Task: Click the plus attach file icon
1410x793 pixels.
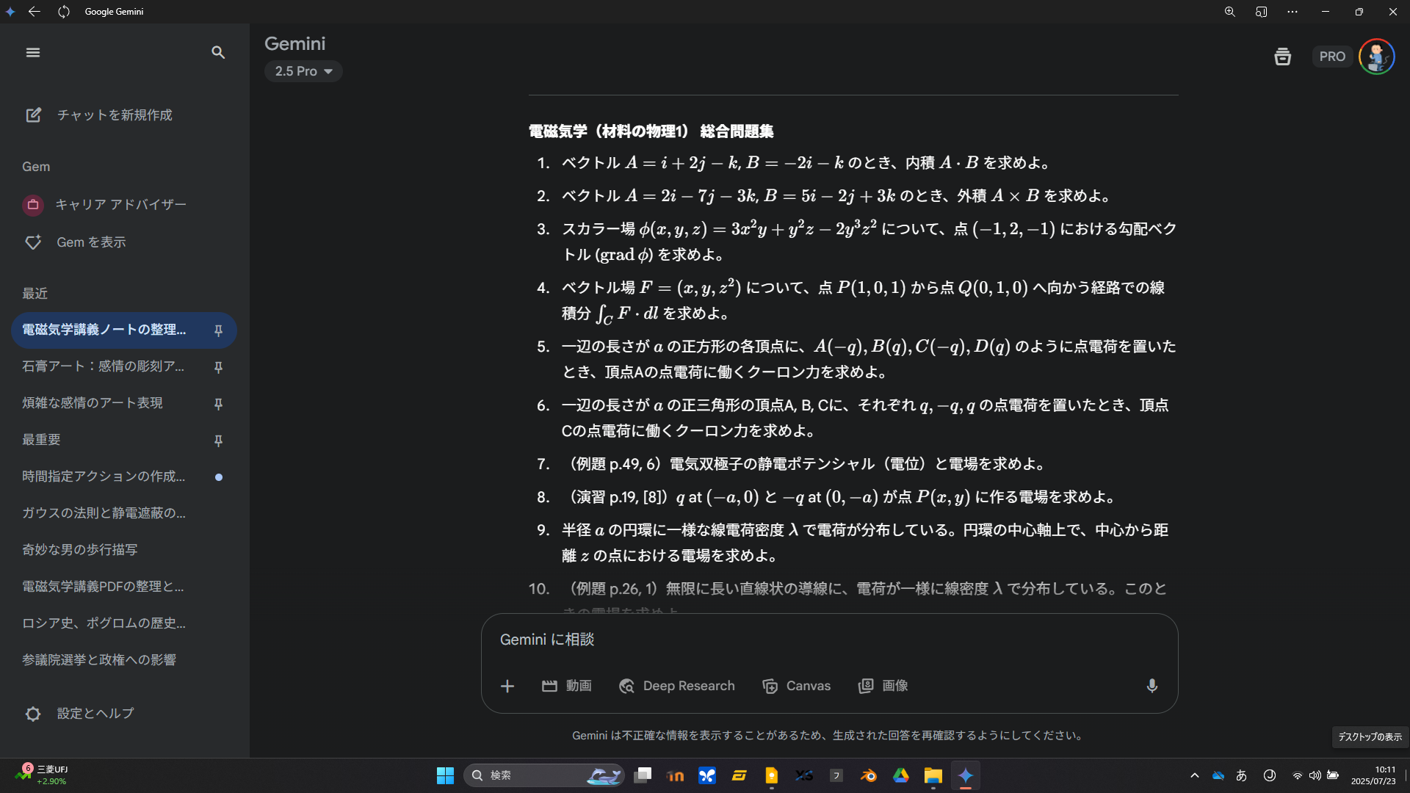Action: [x=507, y=686]
